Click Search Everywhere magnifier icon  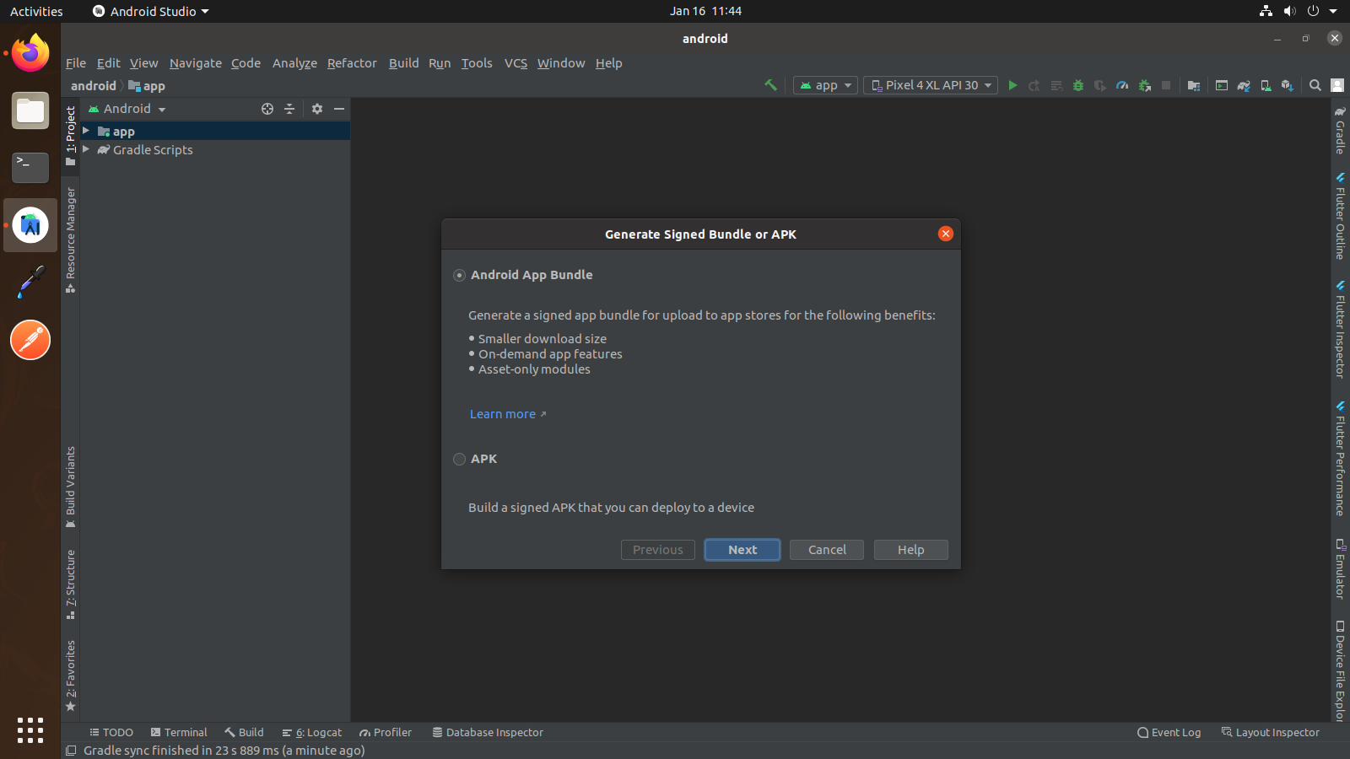click(x=1315, y=85)
